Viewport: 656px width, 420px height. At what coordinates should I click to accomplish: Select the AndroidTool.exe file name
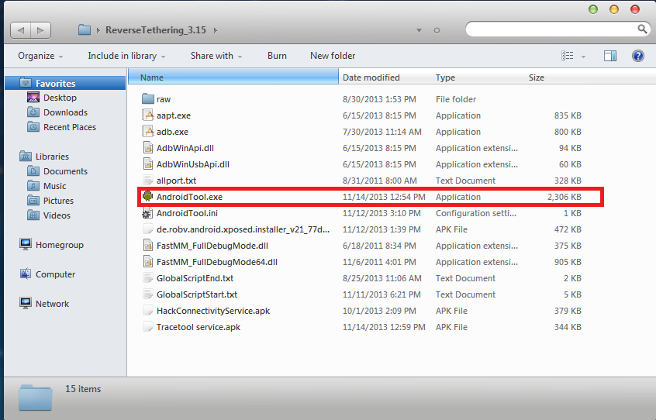coord(189,197)
